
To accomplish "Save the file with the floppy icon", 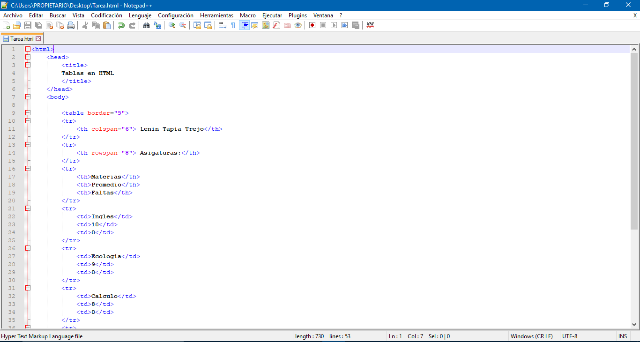I will pyautogui.click(x=27, y=25).
